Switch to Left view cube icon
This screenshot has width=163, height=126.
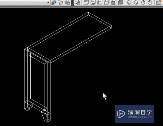pos(100,3)
